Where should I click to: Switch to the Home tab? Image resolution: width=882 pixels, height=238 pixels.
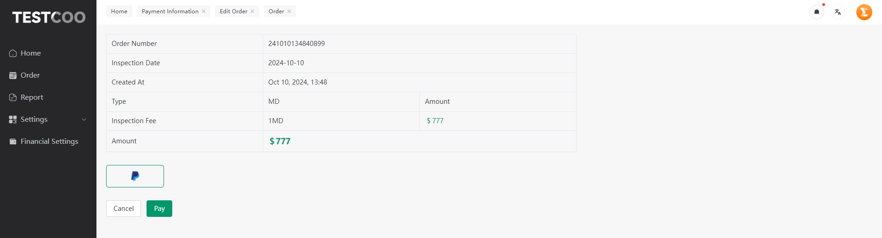(119, 11)
